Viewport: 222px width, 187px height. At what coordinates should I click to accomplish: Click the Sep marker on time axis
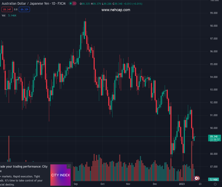[75, 184]
